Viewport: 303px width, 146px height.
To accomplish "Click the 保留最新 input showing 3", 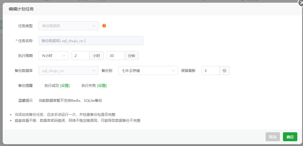I will (210, 71).
